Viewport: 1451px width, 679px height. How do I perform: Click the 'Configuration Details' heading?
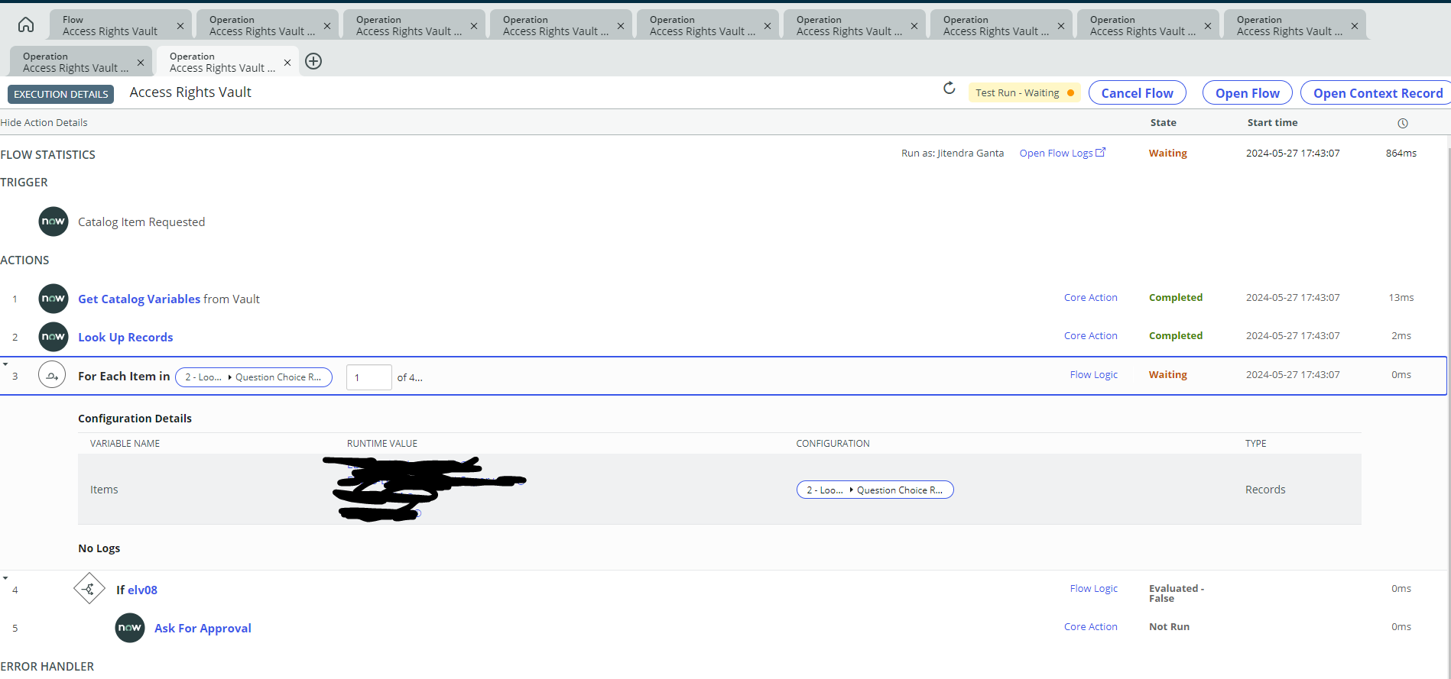(135, 419)
